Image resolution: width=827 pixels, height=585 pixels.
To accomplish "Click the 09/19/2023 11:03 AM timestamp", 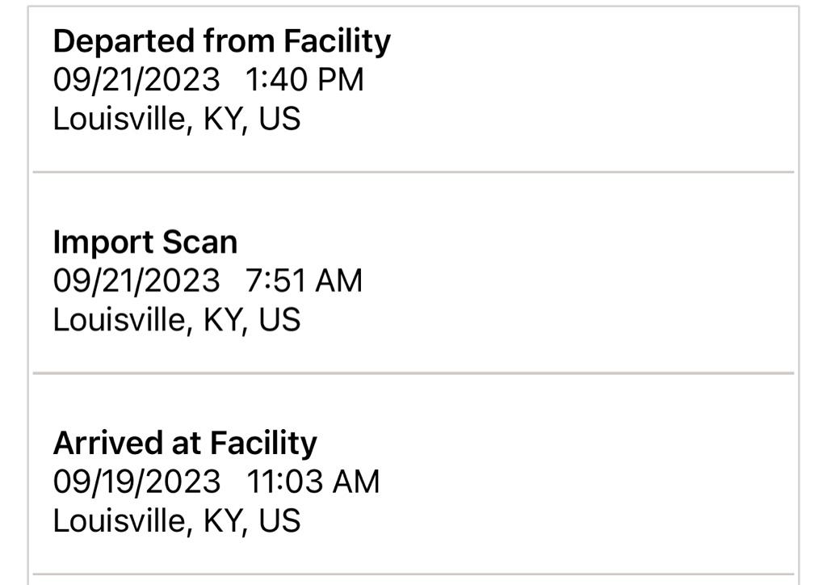I will click(x=216, y=482).
